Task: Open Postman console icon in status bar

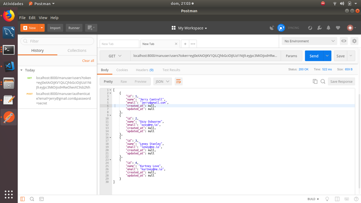Action: (x=41, y=199)
